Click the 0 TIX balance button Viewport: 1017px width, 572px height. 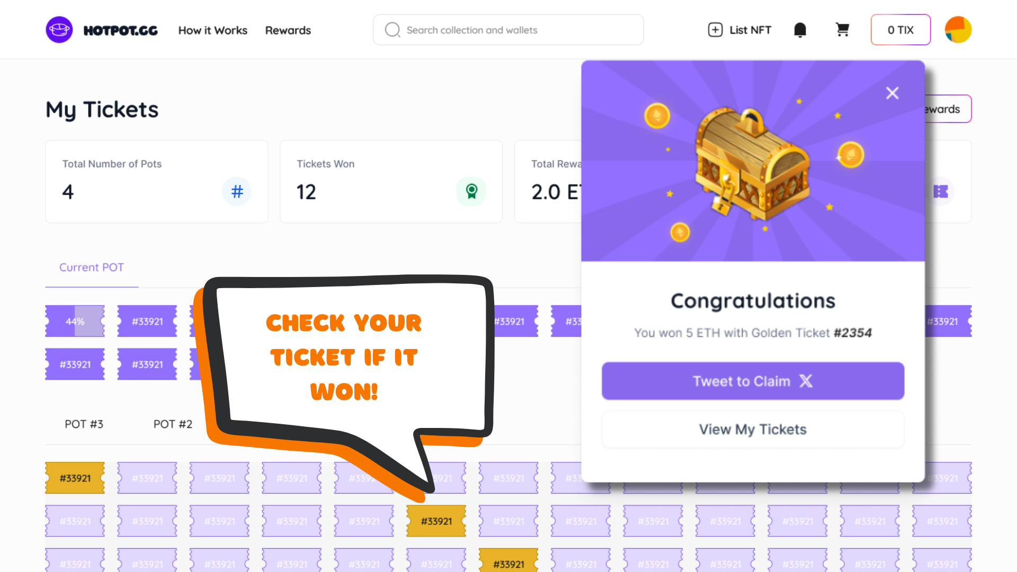tap(900, 30)
